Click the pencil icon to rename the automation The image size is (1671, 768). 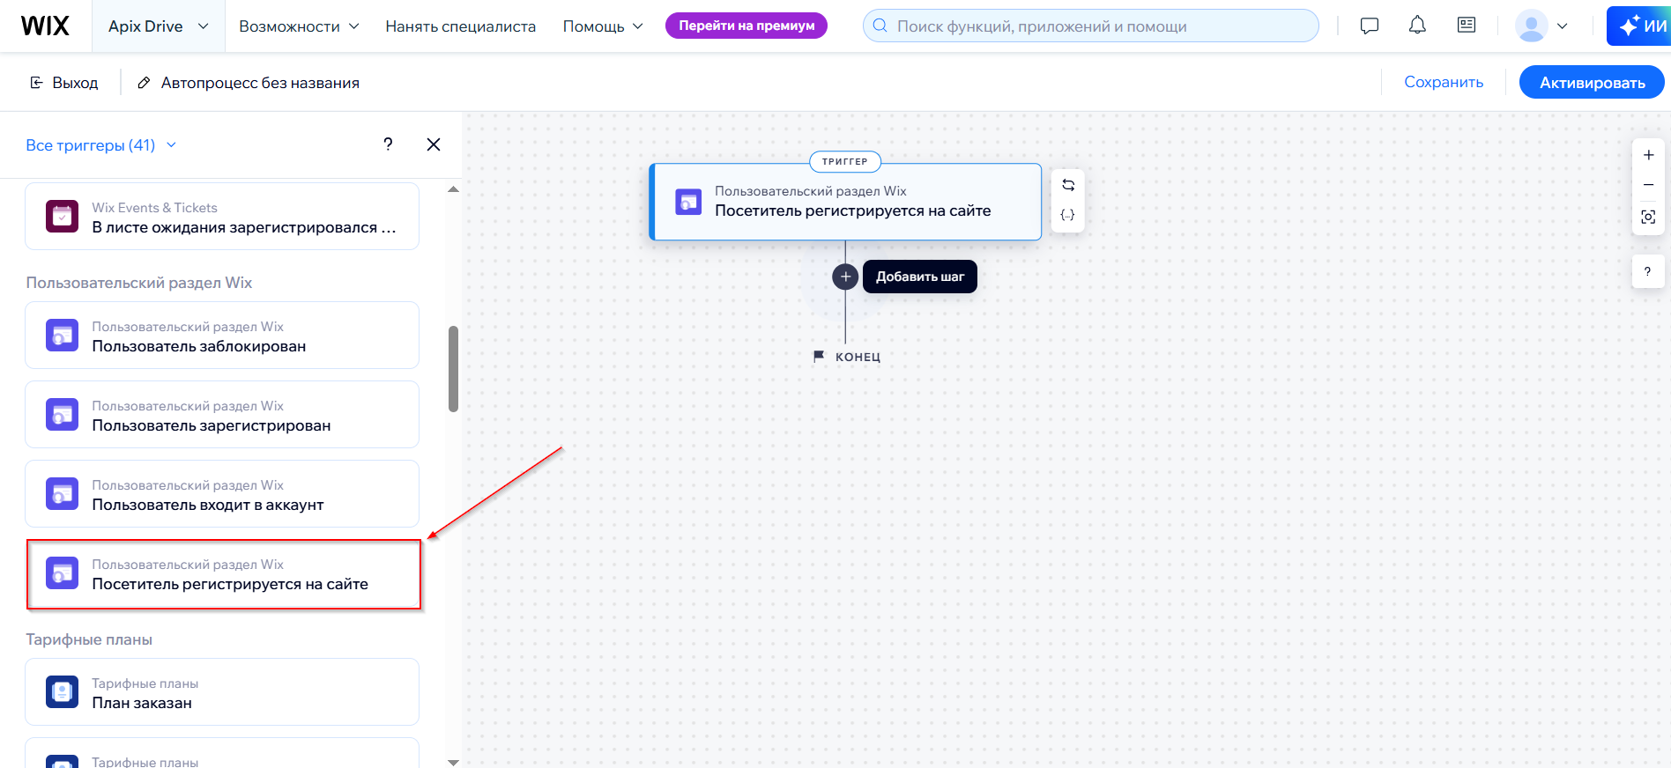144,83
